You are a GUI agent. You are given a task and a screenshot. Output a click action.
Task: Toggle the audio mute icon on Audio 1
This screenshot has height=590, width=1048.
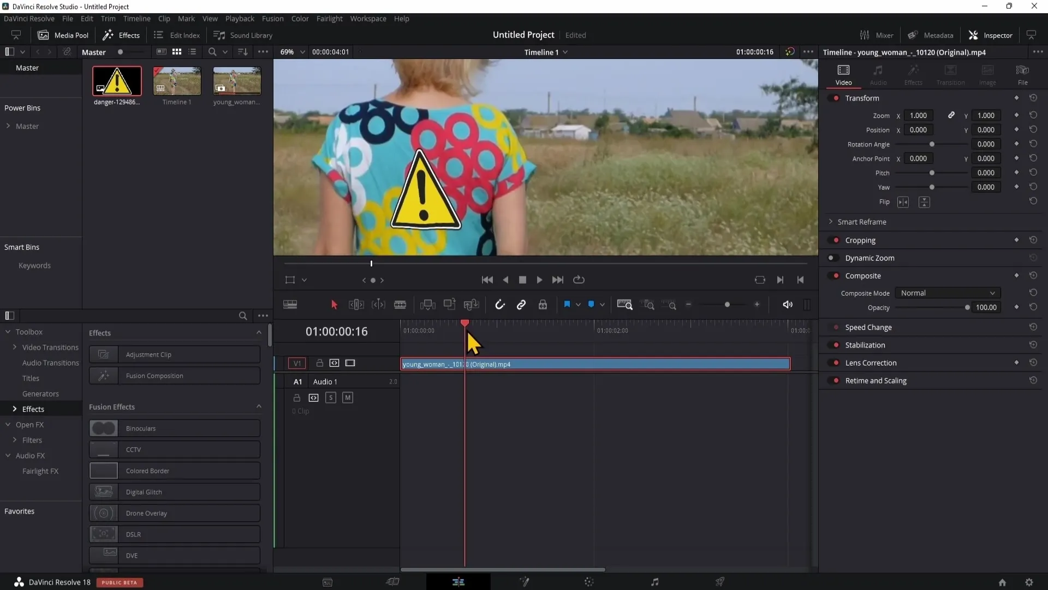[347, 397]
